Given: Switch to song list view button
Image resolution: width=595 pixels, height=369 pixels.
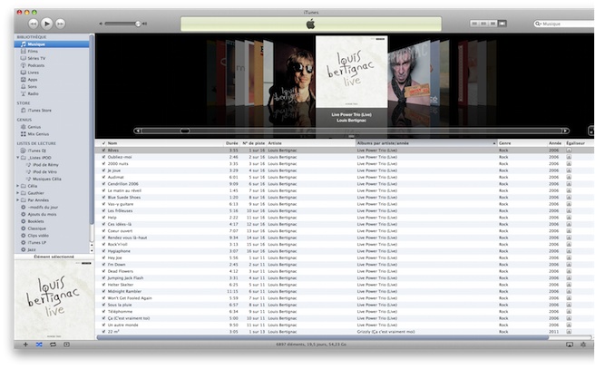Looking at the screenshot, I should tap(474, 24).
